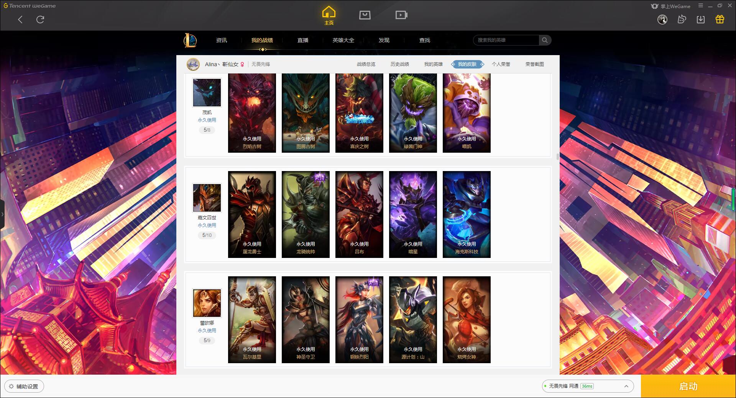The width and height of the screenshot is (736, 398).
Task: Open the friends chat icon
Action: [682, 20]
